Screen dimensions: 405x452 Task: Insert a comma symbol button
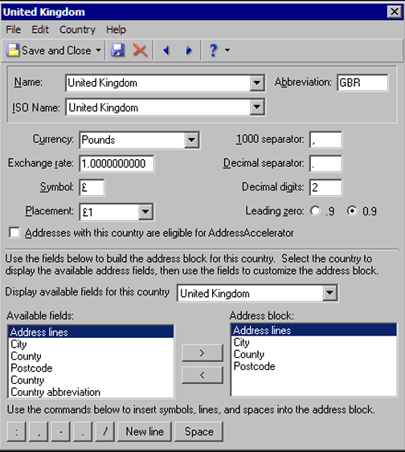[x=39, y=432]
